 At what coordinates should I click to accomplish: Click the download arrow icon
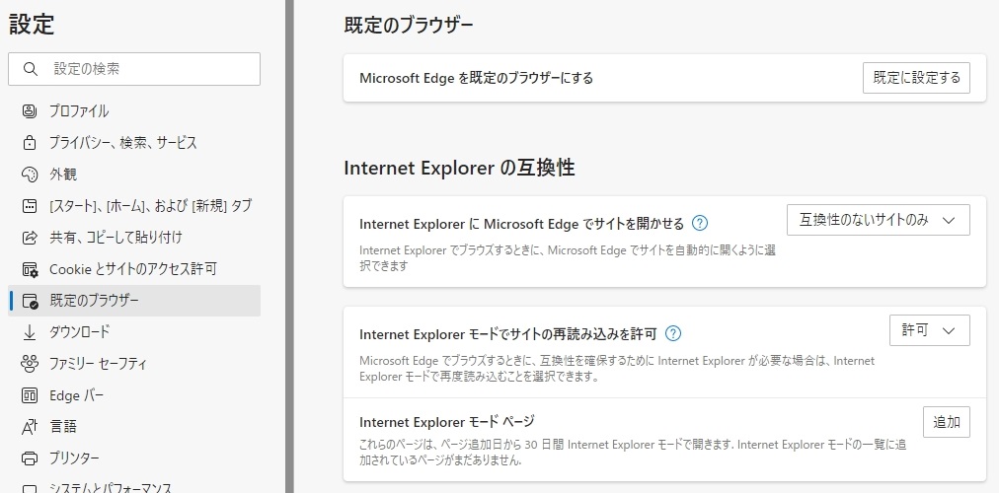coord(30,332)
